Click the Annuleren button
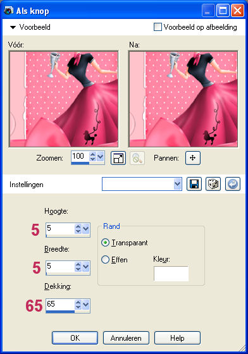This screenshot has width=248, height=354. [x=126, y=338]
